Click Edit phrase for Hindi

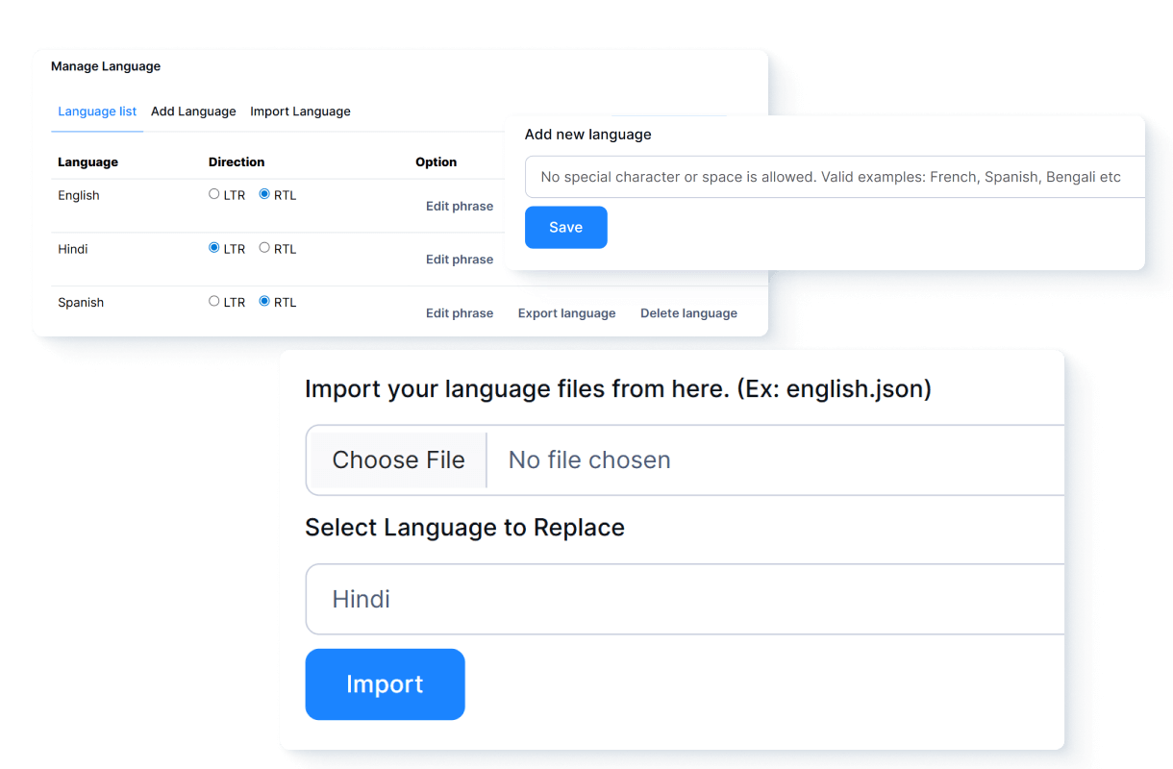[x=460, y=260]
